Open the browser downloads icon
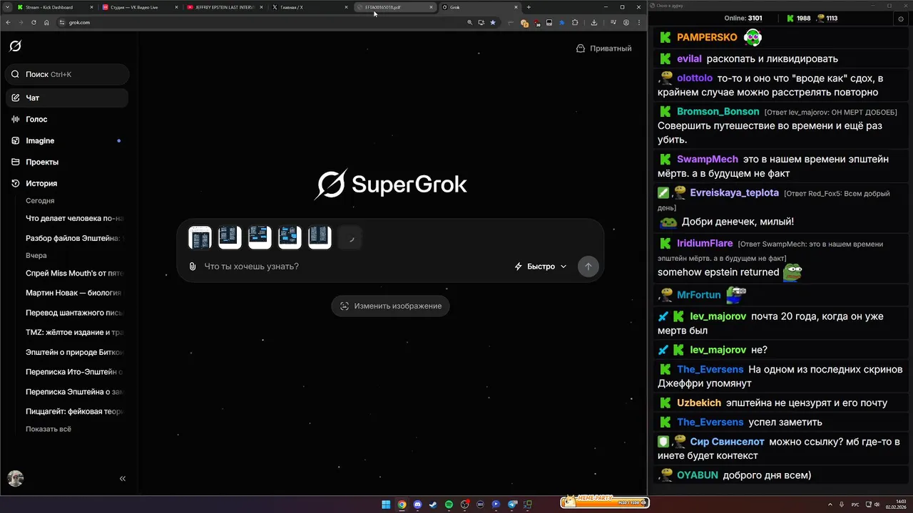Viewport: 913px width, 513px height. pos(594,22)
